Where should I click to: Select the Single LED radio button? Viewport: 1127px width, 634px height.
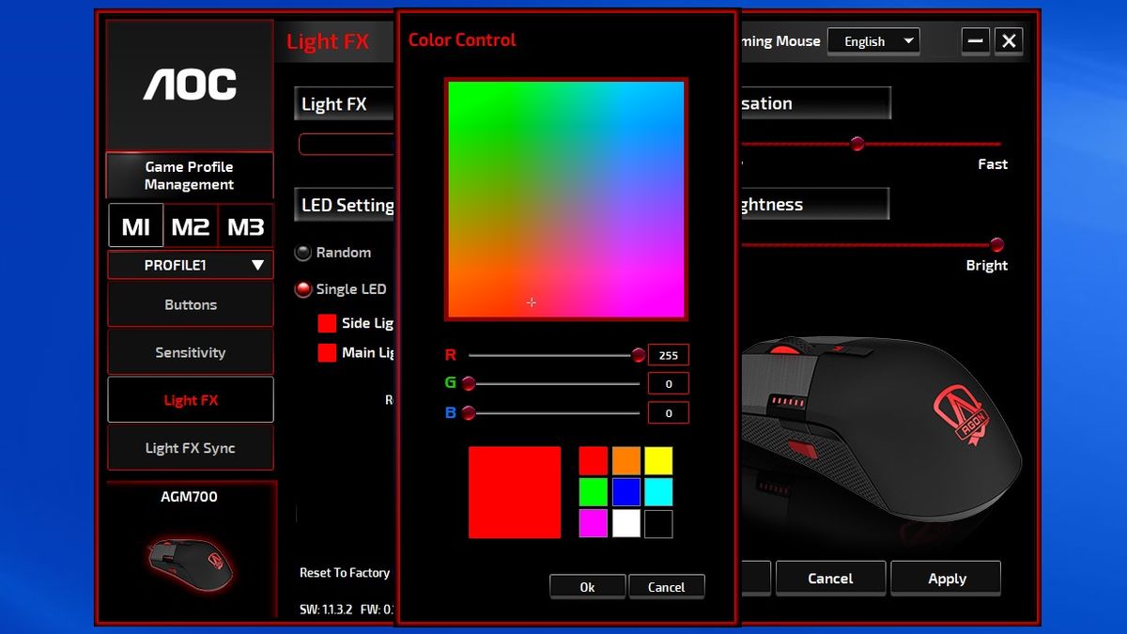coord(302,289)
